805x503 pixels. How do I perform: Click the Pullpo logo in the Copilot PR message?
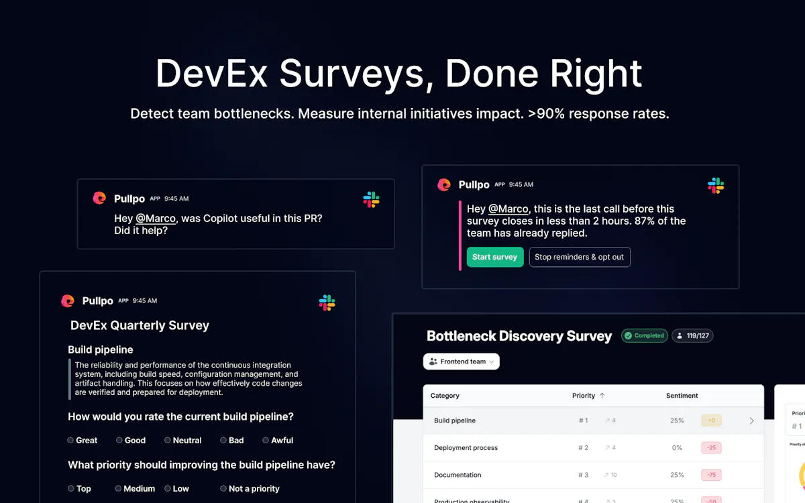pyautogui.click(x=99, y=198)
